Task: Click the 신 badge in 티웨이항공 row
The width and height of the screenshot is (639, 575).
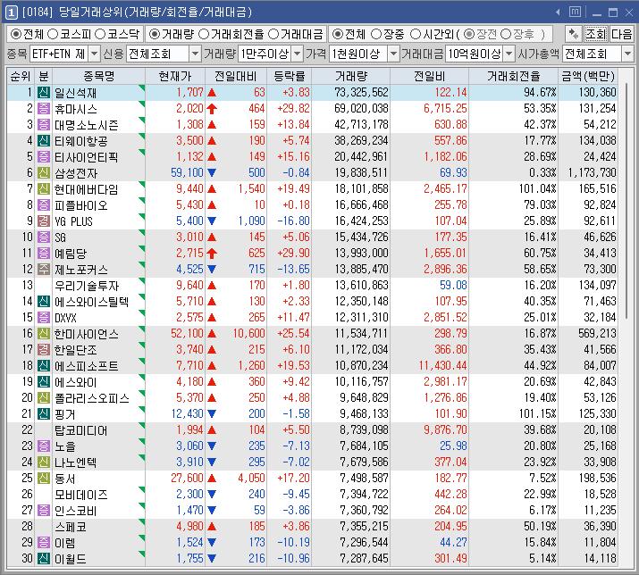Action: pos(43,141)
